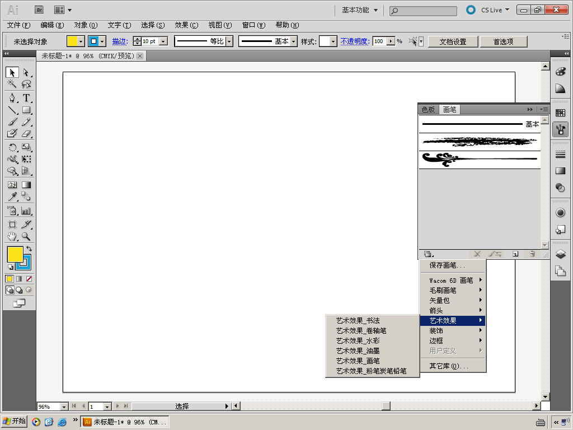Click the 首选项 button
Screen dimensions: 573x430
[x=503, y=41]
